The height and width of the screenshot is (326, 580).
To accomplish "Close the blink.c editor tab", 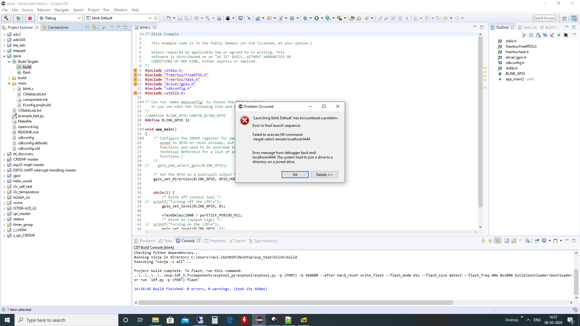I will click(x=154, y=27).
